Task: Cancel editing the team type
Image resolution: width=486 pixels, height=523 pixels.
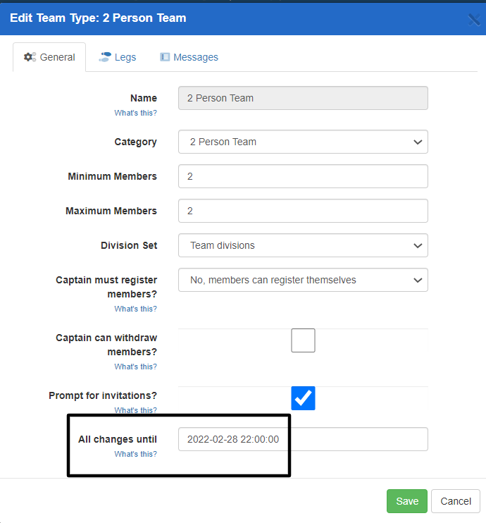Action: pos(455,501)
